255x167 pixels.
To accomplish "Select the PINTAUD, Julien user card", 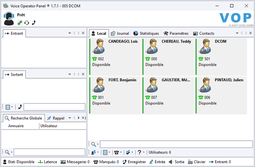I will pyautogui.click(x=221, y=95).
